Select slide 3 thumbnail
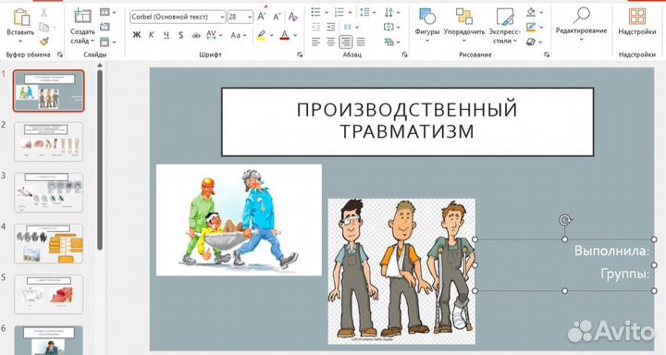 [x=48, y=192]
